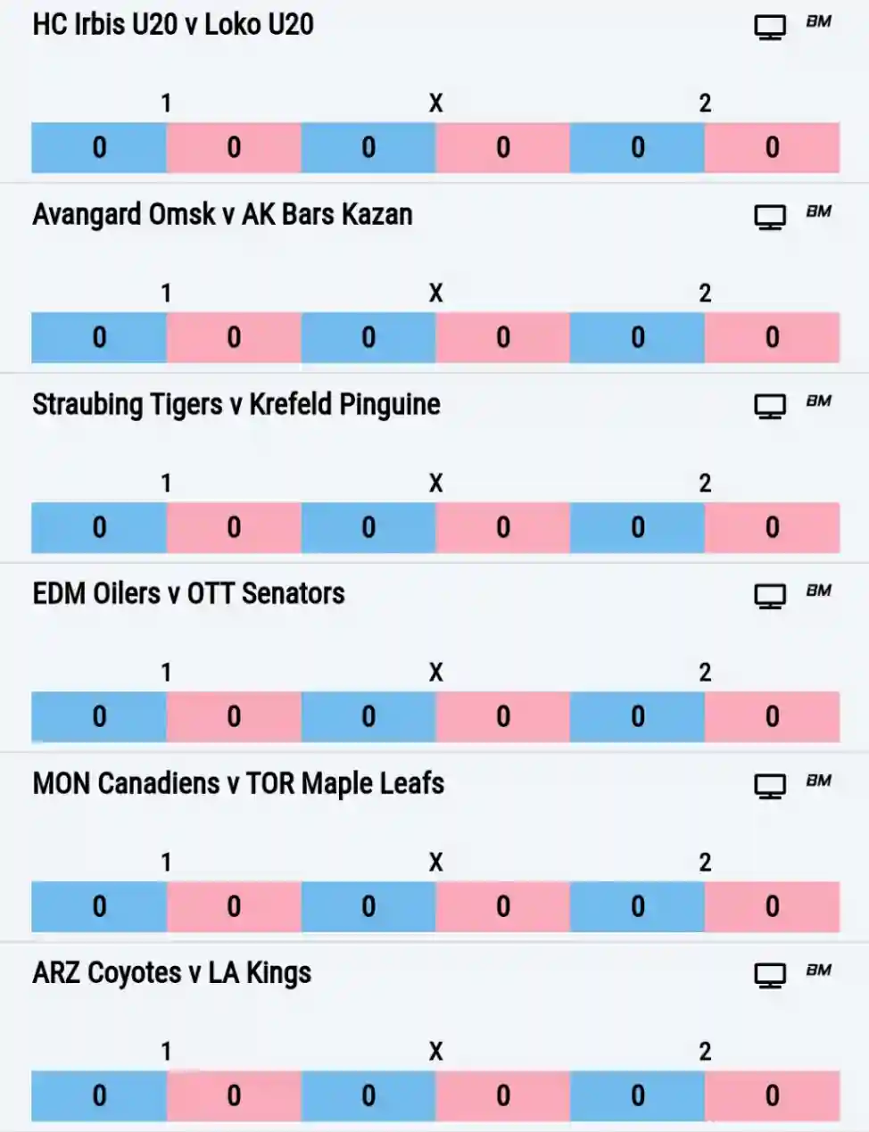Viewport: 869px width, 1132px height.
Task: Open live TV icon for EDM Oilers match
Action: (770, 597)
